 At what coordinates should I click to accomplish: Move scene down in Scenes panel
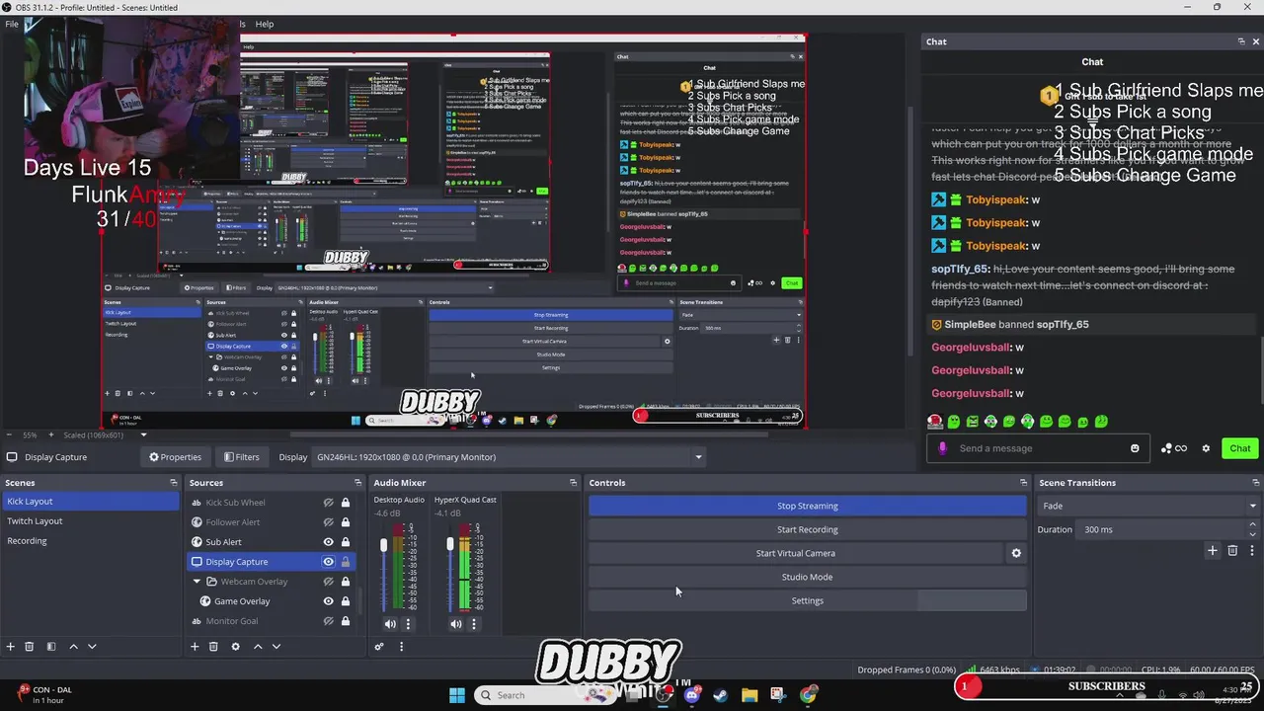point(92,647)
